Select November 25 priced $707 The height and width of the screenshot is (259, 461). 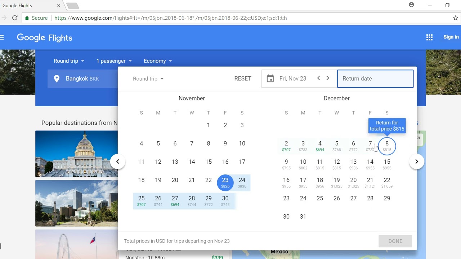(x=141, y=201)
